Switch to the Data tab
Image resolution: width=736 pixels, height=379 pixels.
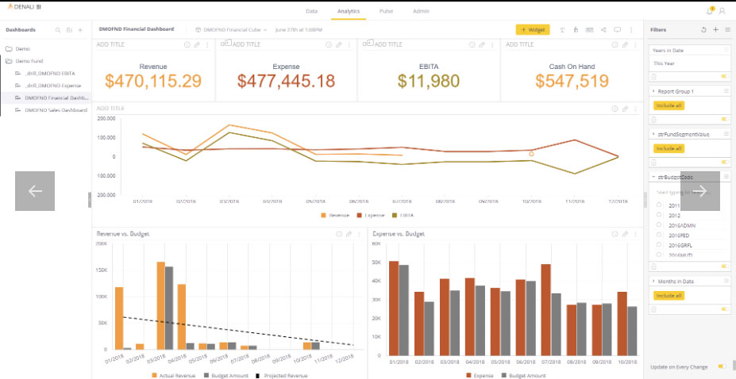click(x=311, y=11)
